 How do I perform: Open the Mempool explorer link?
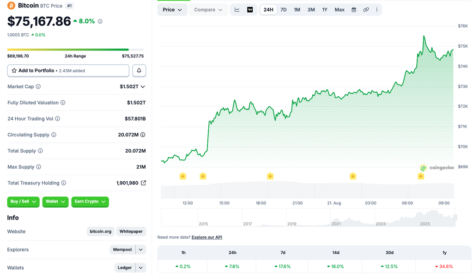122,250
